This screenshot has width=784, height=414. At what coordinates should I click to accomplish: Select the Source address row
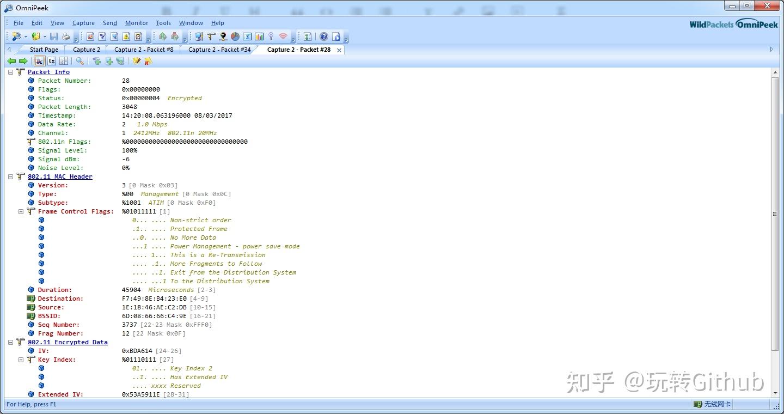click(121, 307)
